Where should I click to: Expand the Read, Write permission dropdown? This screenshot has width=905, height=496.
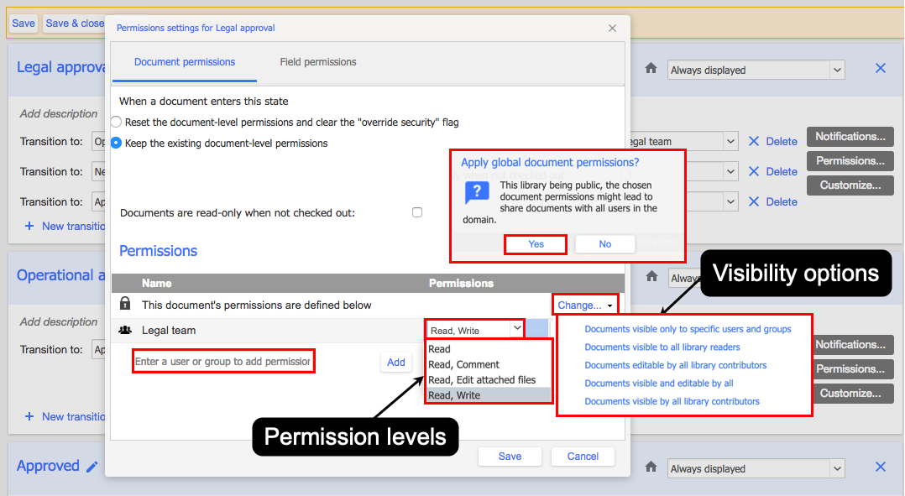(x=475, y=331)
